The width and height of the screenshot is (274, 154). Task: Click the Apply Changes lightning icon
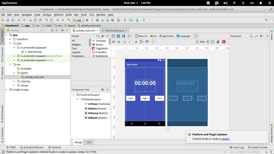[92, 20]
